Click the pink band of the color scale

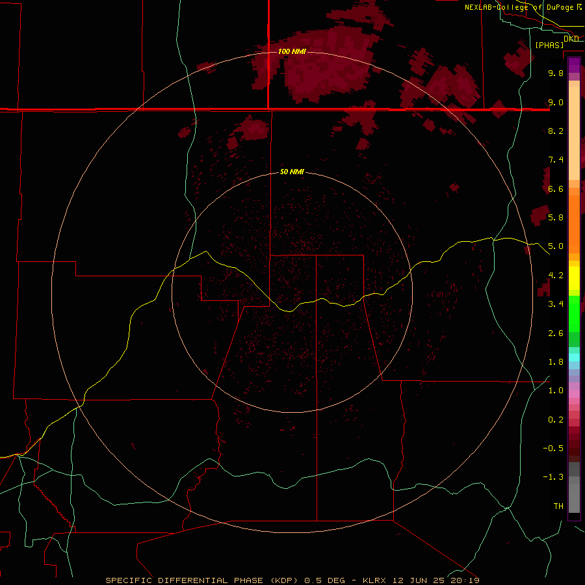(x=574, y=394)
